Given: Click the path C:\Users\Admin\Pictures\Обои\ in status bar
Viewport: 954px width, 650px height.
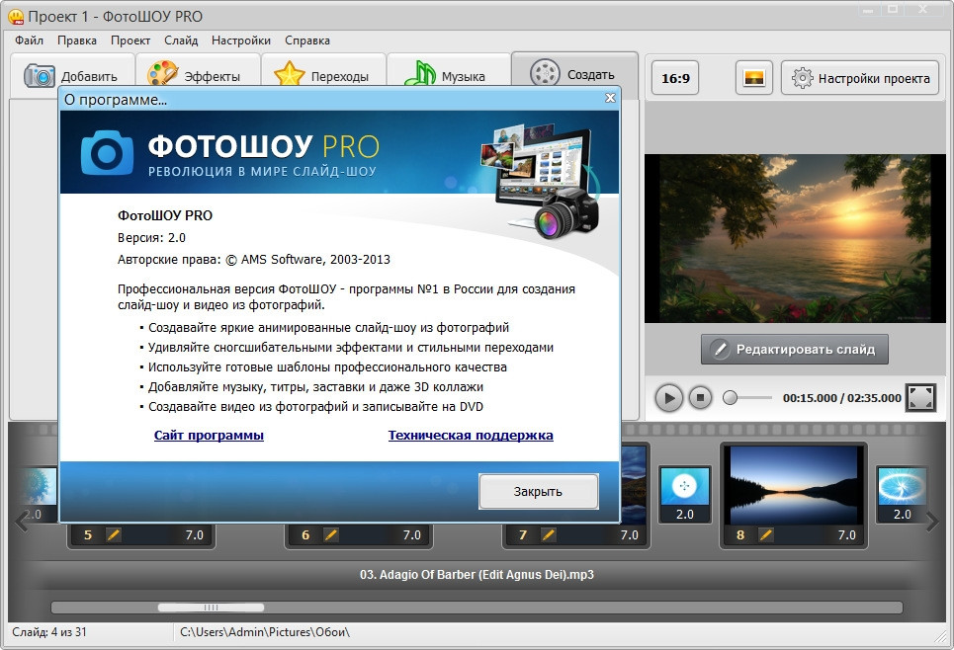Looking at the screenshot, I should point(265,632).
